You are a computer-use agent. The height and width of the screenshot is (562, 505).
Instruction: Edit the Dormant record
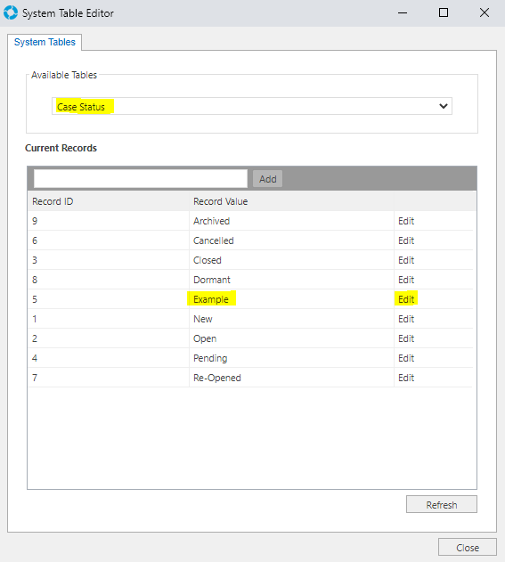pyautogui.click(x=406, y=280)
